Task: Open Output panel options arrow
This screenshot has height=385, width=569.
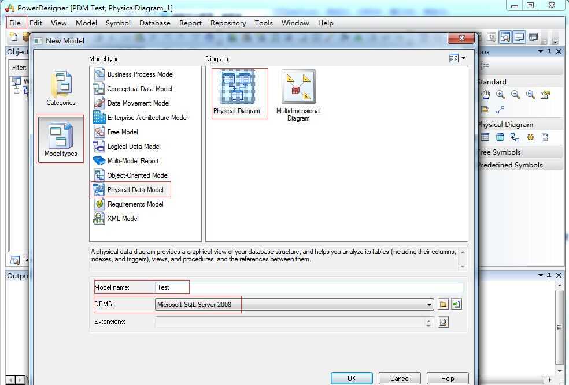Action: (x=540, y=276)
